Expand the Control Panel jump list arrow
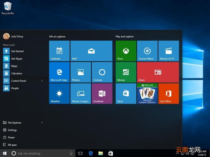 [42, 81]
